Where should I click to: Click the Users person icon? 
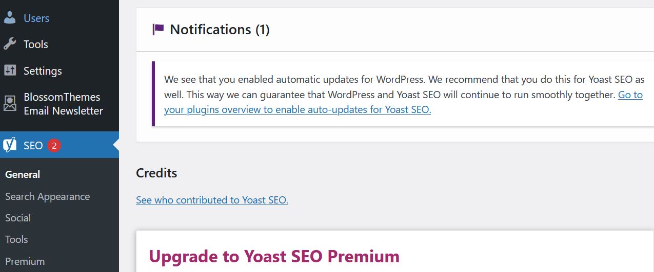pos(10,18)
